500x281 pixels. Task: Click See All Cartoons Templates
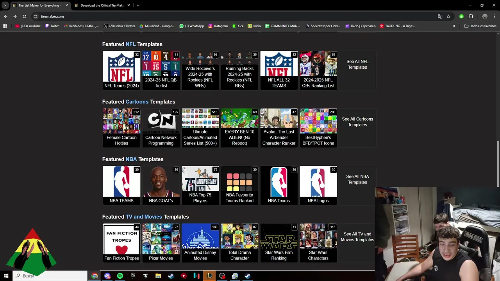[357, 122]
